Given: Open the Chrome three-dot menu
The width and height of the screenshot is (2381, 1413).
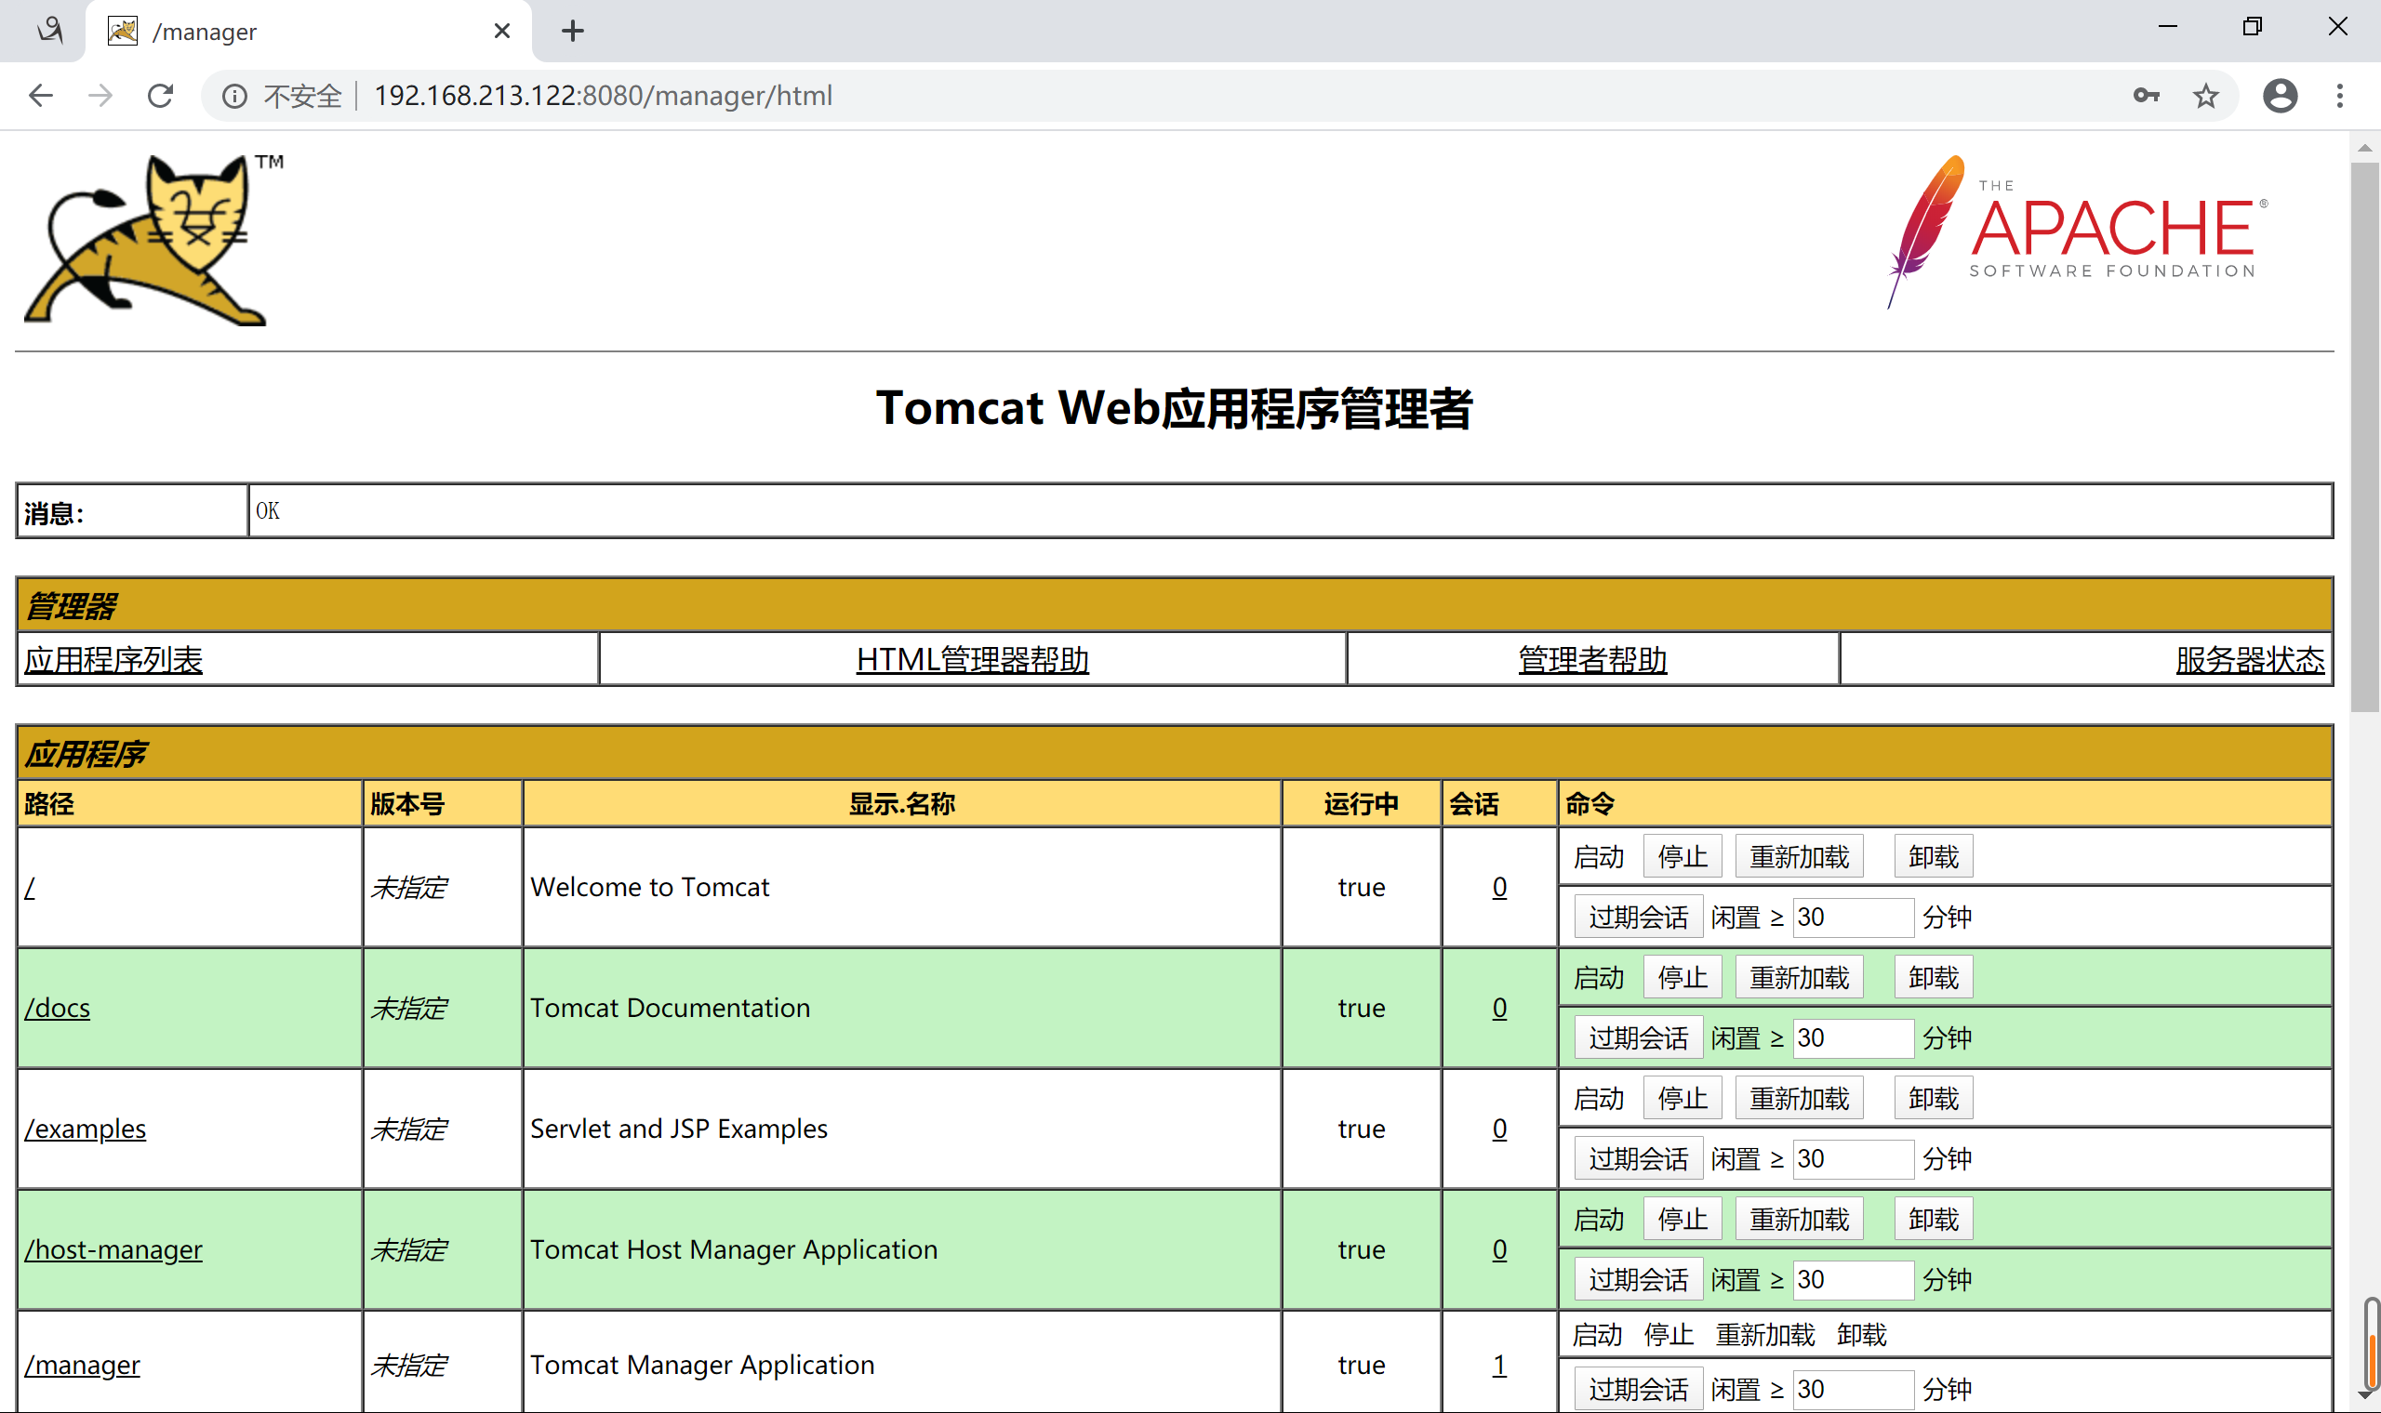Looking at the screenshot, I should tap(2339, 95).
